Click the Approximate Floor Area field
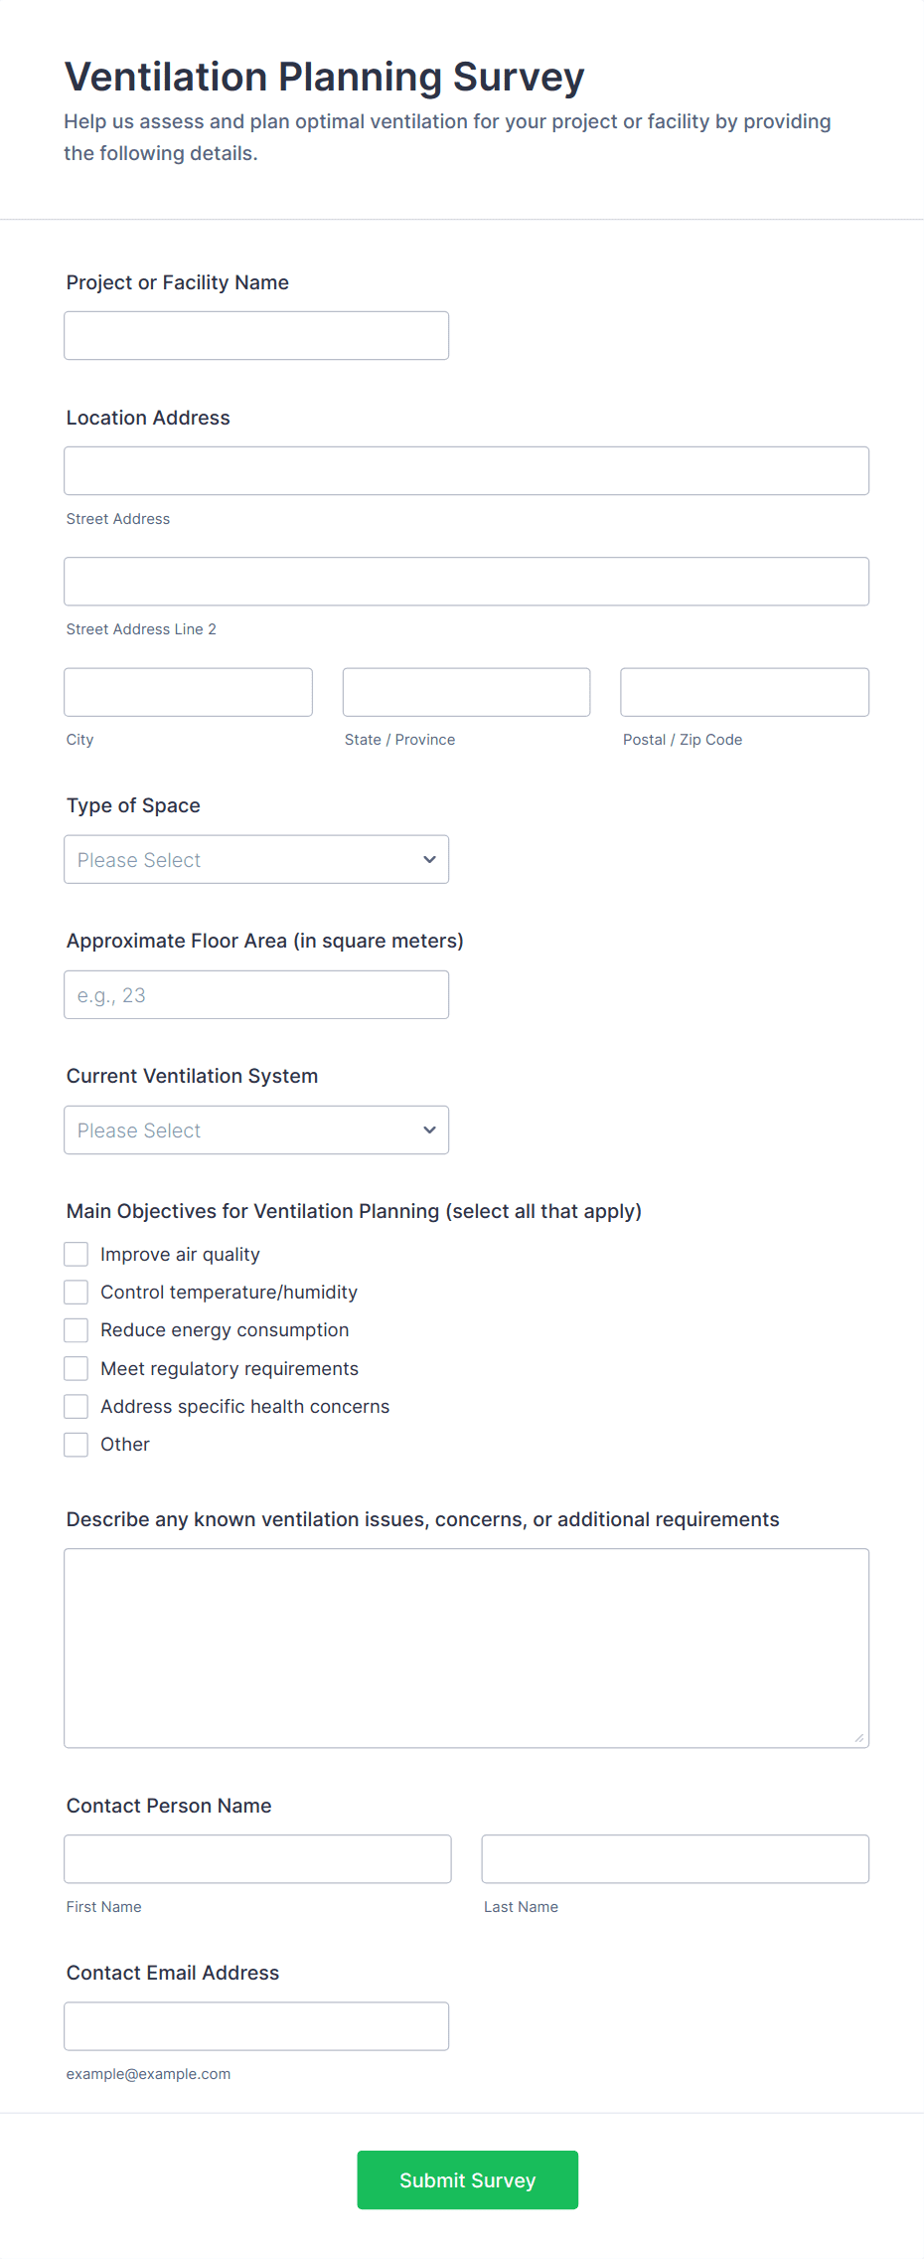Viewport: 924px width, 2259px height. [256, 995]
